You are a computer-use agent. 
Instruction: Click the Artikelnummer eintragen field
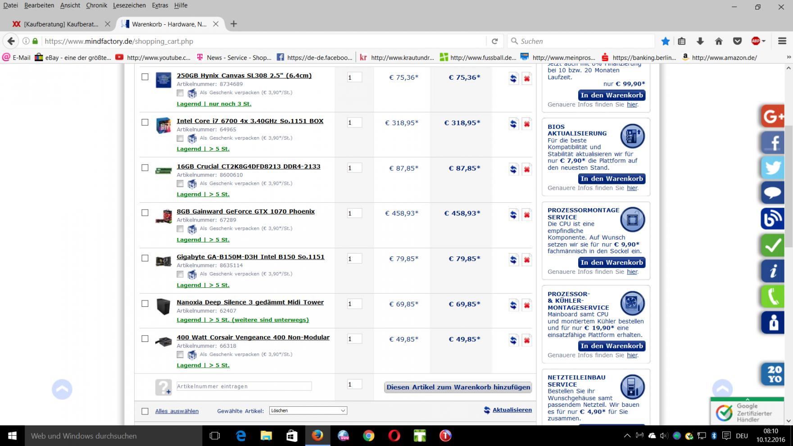[244, 386]
